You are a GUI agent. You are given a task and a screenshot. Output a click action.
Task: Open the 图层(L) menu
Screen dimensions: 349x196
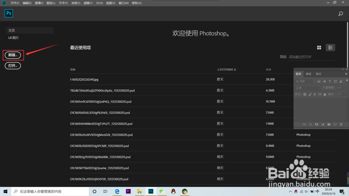pos(51,3)
